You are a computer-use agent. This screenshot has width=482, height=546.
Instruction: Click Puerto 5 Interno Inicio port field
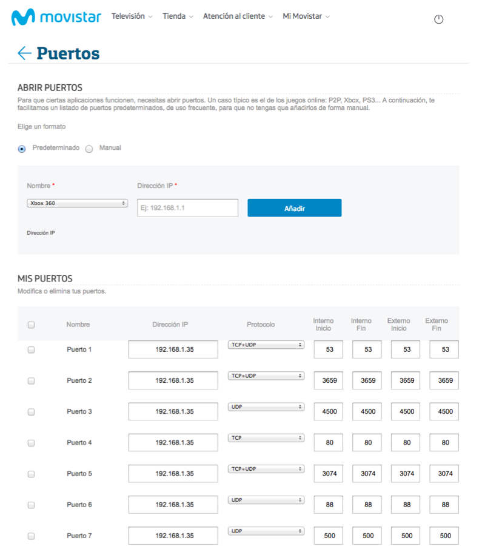(x=329, y=474)
